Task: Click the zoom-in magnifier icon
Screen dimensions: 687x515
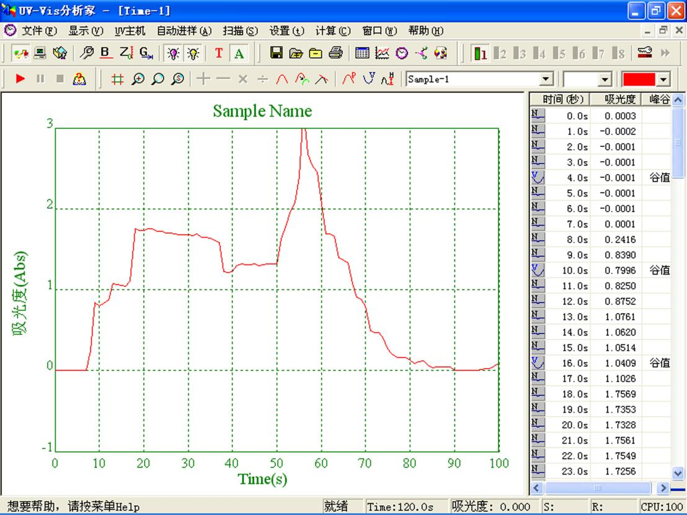Action: coord(138,79)
